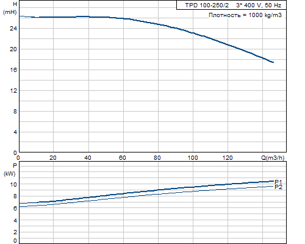
Task: Click the 10 tick on the power axis
Action: pyautogui.click(x=13, y=184)
